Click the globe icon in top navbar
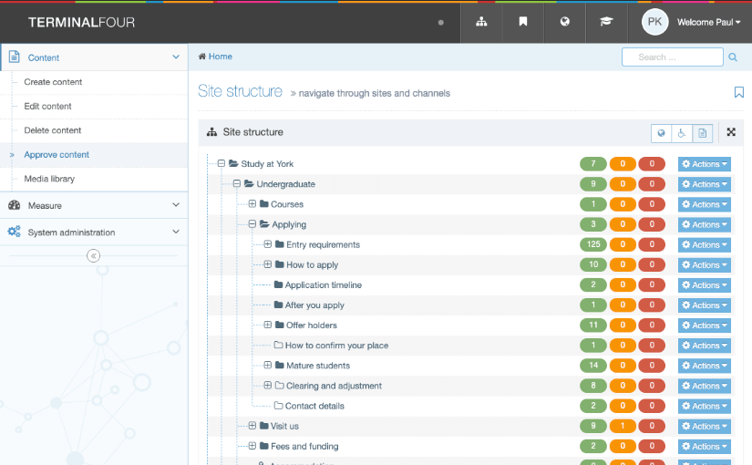This screenshot has width=752, height=465. [x=565, y=22]
